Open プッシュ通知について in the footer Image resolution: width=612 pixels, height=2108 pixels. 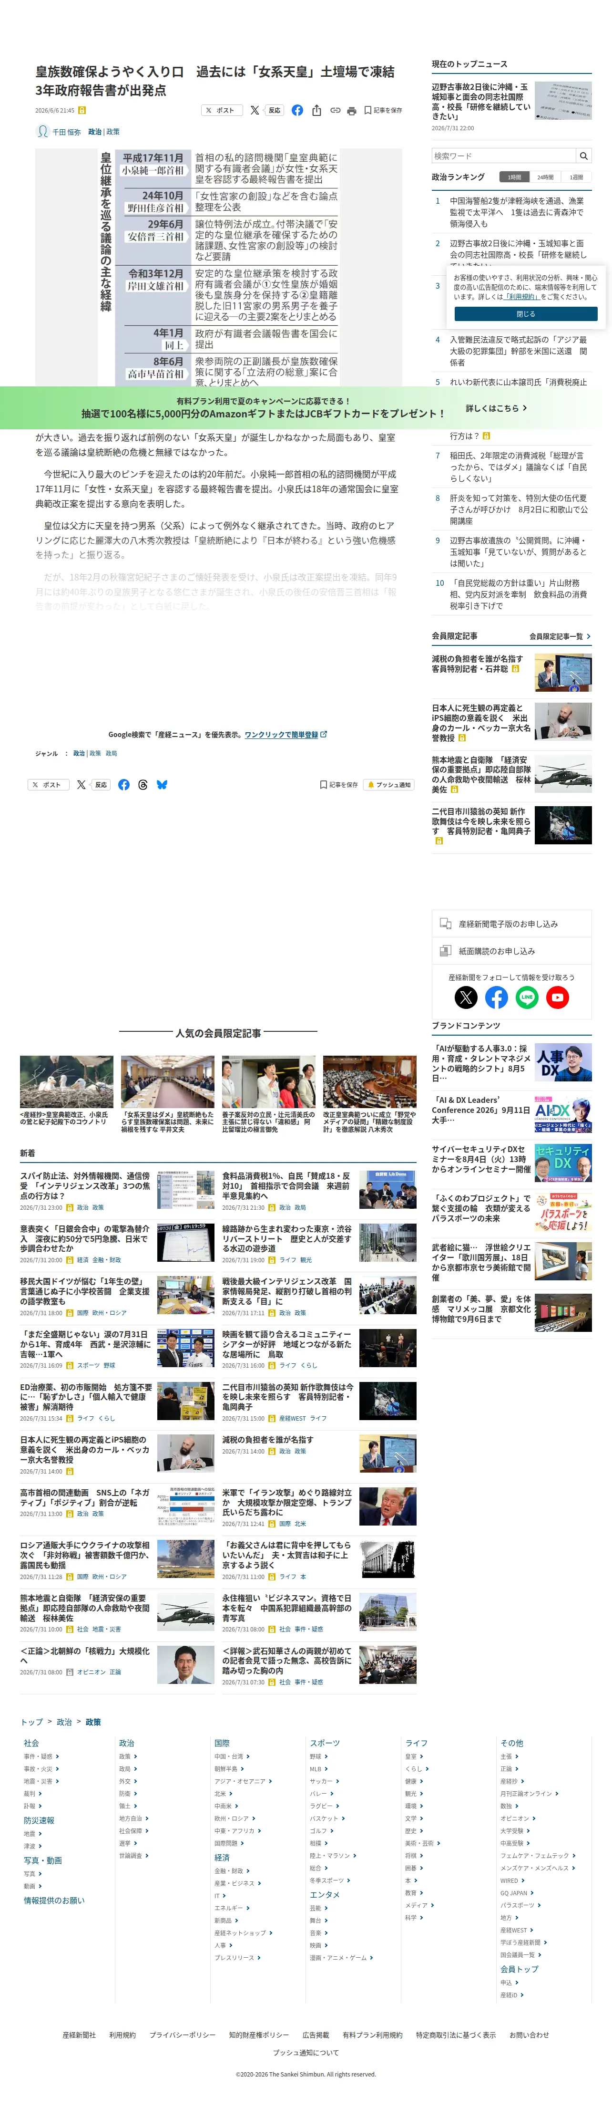[x=305, y=2052]
